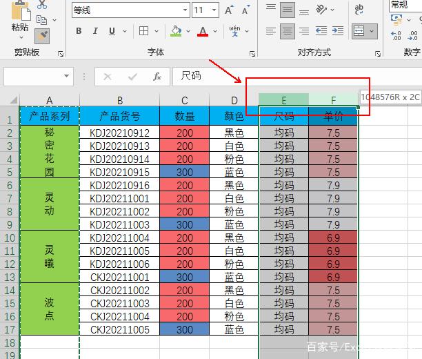The width and height of the screenshot is (422, 359).
Task: Open the font size dropdown
Action: (x=214, y=10)
